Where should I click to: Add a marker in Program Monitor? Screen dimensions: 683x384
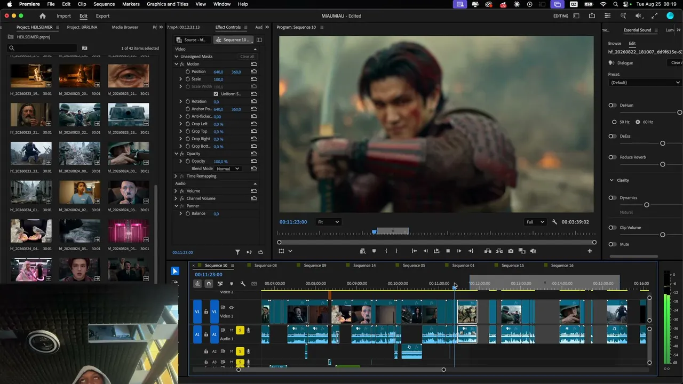tap(374, 251)
